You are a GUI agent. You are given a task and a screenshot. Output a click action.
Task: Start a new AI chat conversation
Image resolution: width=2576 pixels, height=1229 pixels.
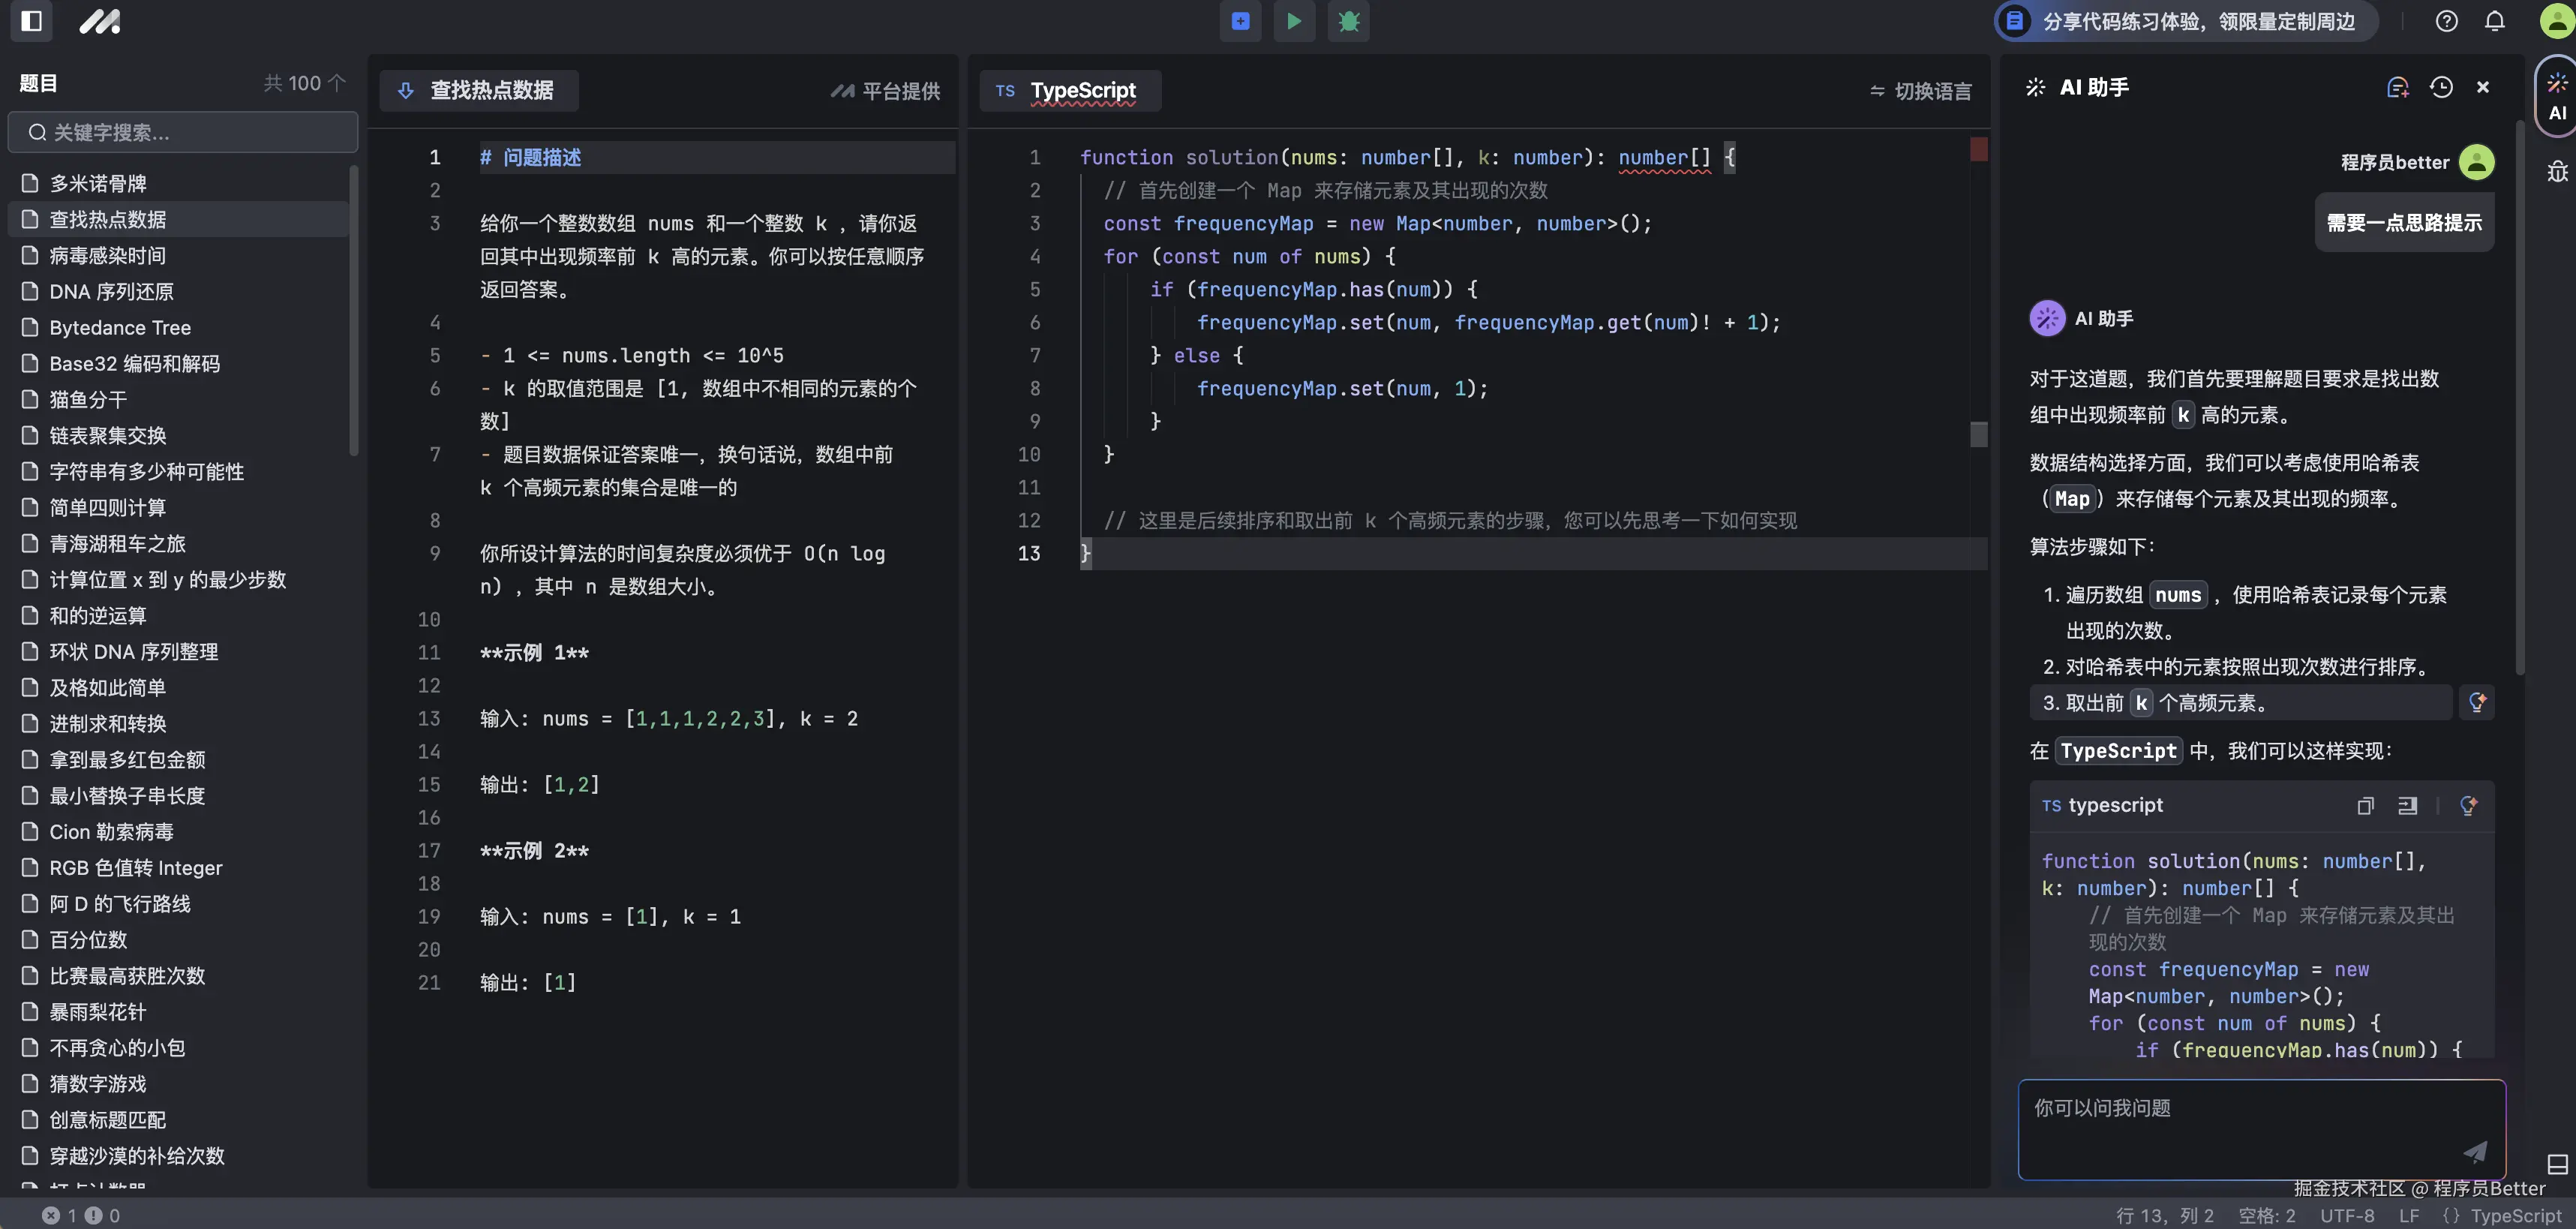pyautogui.click(x=2398, y=87)
